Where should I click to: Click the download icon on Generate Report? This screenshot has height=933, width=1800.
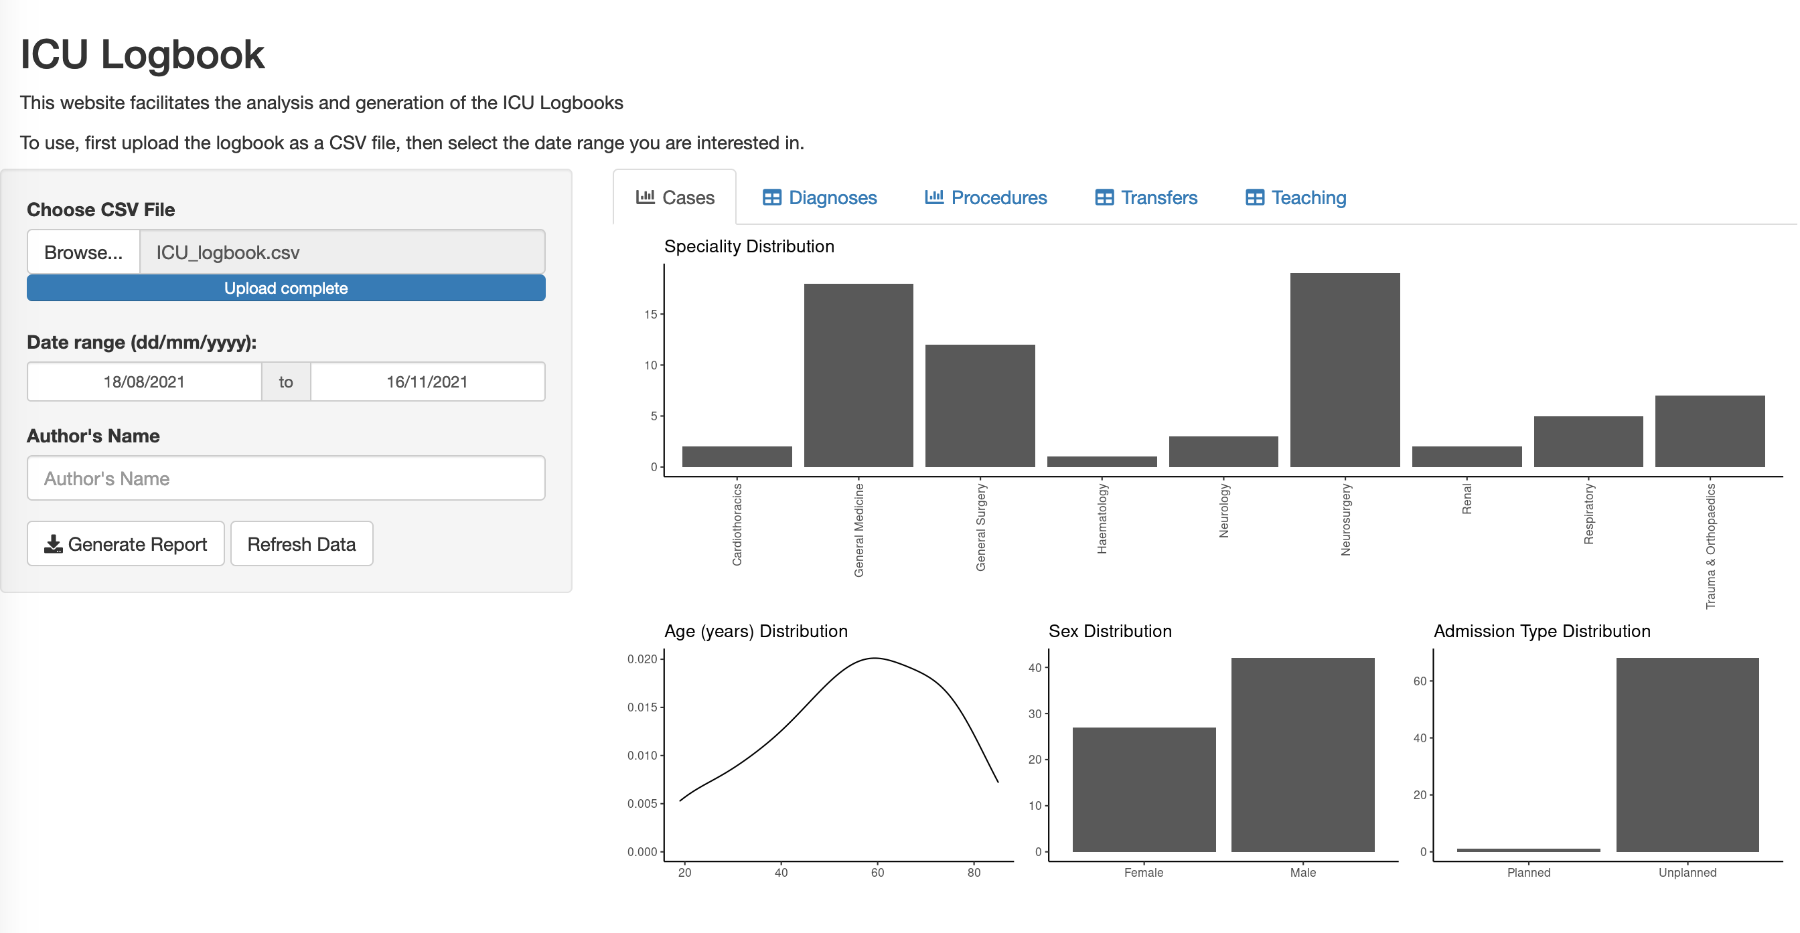[x=53, y=544]
